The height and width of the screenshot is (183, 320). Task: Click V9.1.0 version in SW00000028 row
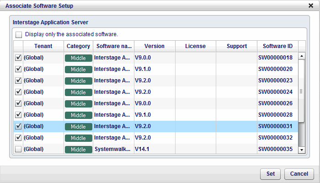point(143,115)
